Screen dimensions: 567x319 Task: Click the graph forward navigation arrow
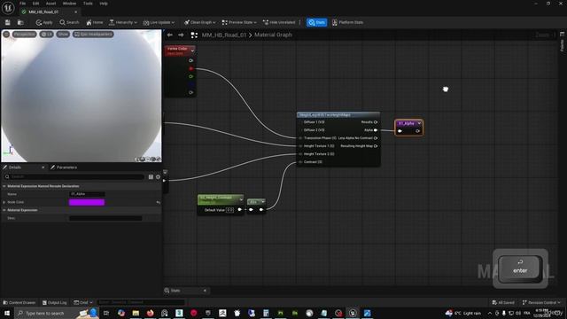click(x=181, y=35)
